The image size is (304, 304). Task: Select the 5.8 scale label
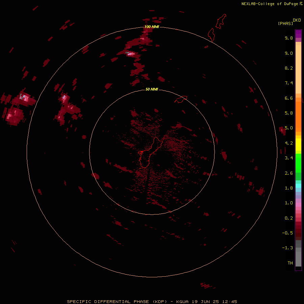point(289,113)
